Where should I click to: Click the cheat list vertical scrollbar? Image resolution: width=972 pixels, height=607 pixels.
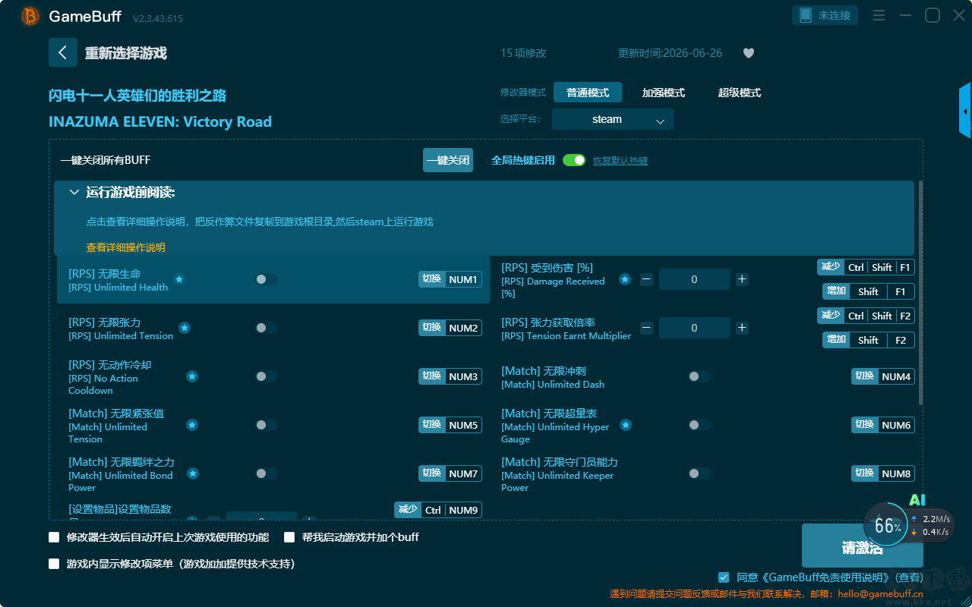(x=921, y=292)
